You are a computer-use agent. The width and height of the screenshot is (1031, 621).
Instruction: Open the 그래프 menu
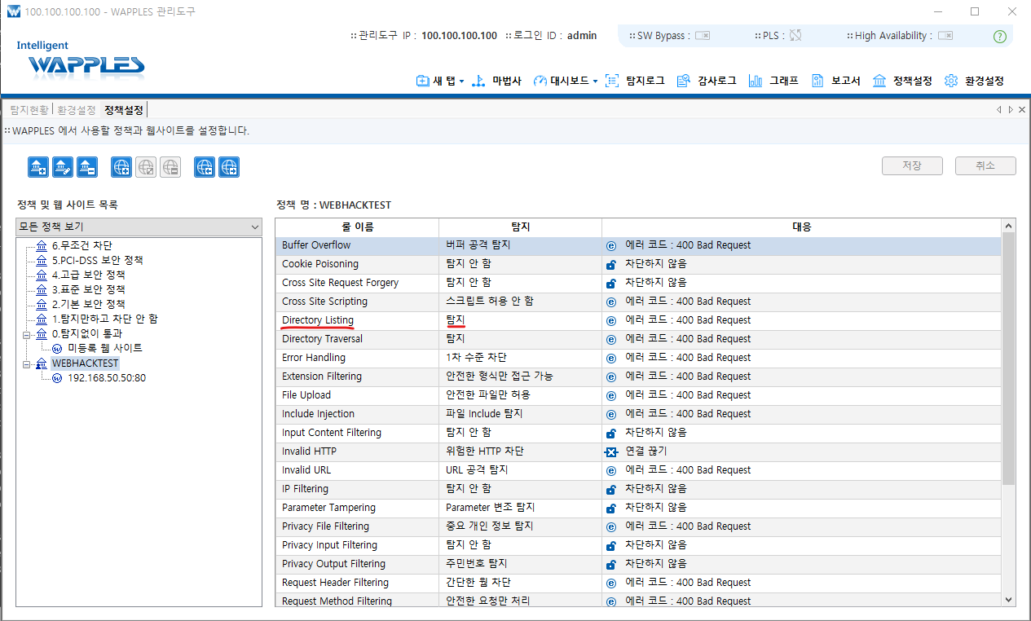tap(773, 81)
